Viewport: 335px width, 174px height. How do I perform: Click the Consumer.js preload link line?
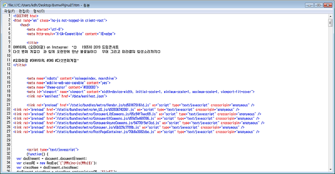coord(129,127)
